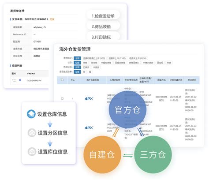Select 全部 in the first filter row

click(77, 58)
